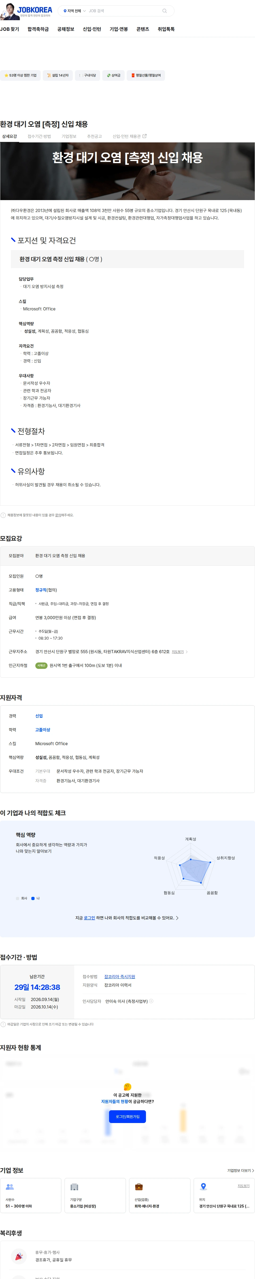Screen dimensions: 255x1279
Task: Open the 공채정보 menu
Action: click(x=66, y=29)
